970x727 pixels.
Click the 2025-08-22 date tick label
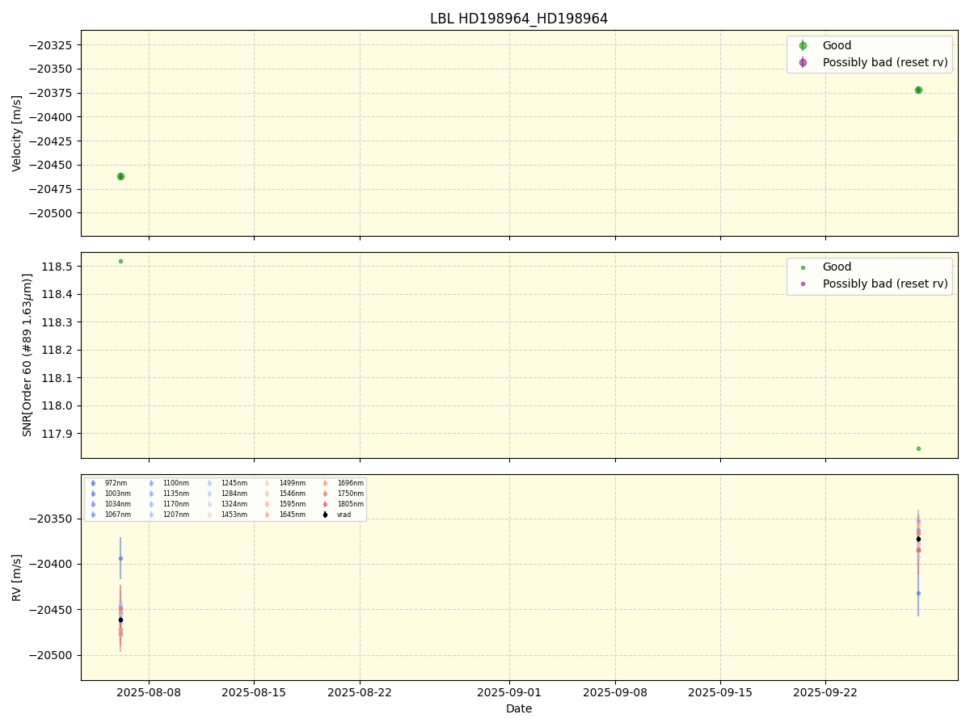click(x=360, y=692)
